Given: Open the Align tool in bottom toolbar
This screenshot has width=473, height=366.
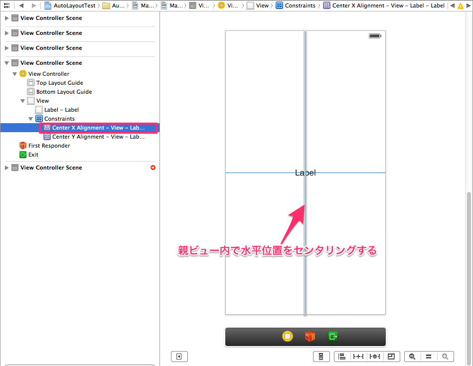Looking at the screenshot, I should click(x=342, y=356).
